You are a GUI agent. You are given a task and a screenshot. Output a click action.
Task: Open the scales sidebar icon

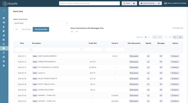4,53
